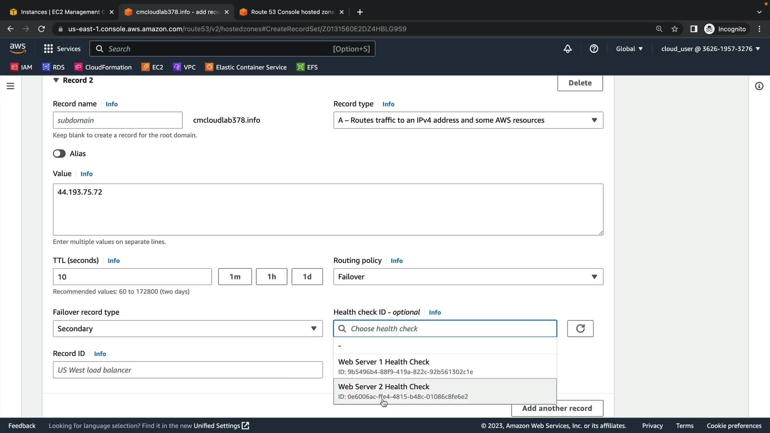Click the help question mark icon

tap(594, 49)
